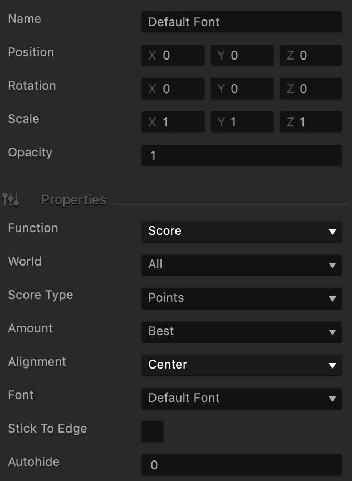The image size is (352, 481).
Task: Open the Alignment dropdown set to Center
Action: pyautogui.click(x=242, y=365)
